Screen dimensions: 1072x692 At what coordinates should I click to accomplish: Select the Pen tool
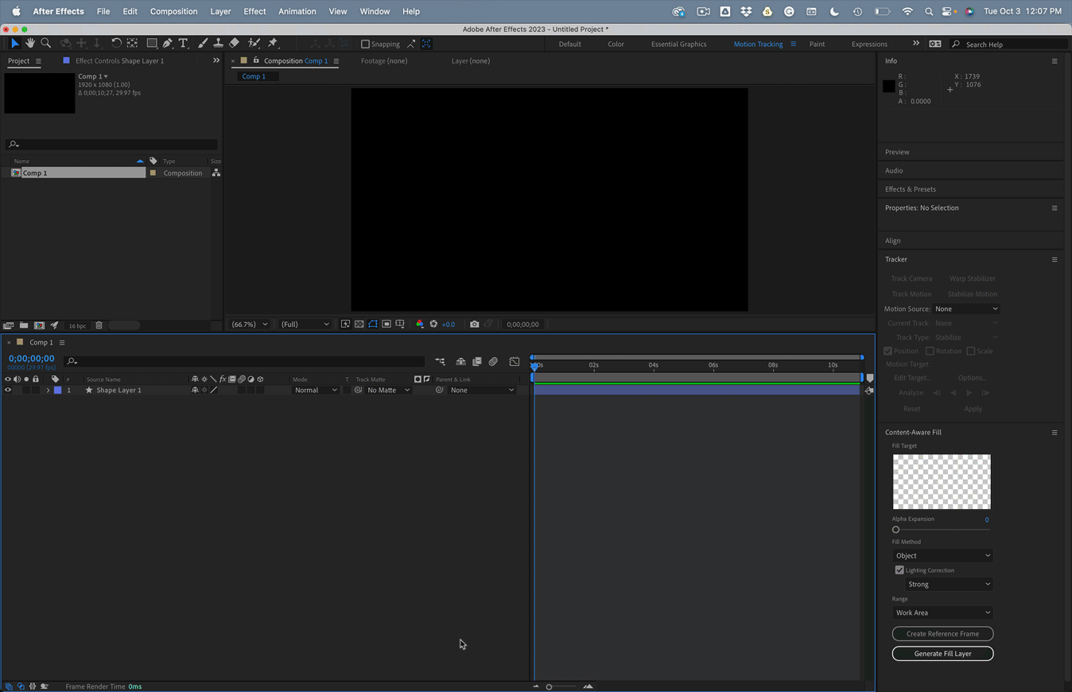tap(167, 43)
